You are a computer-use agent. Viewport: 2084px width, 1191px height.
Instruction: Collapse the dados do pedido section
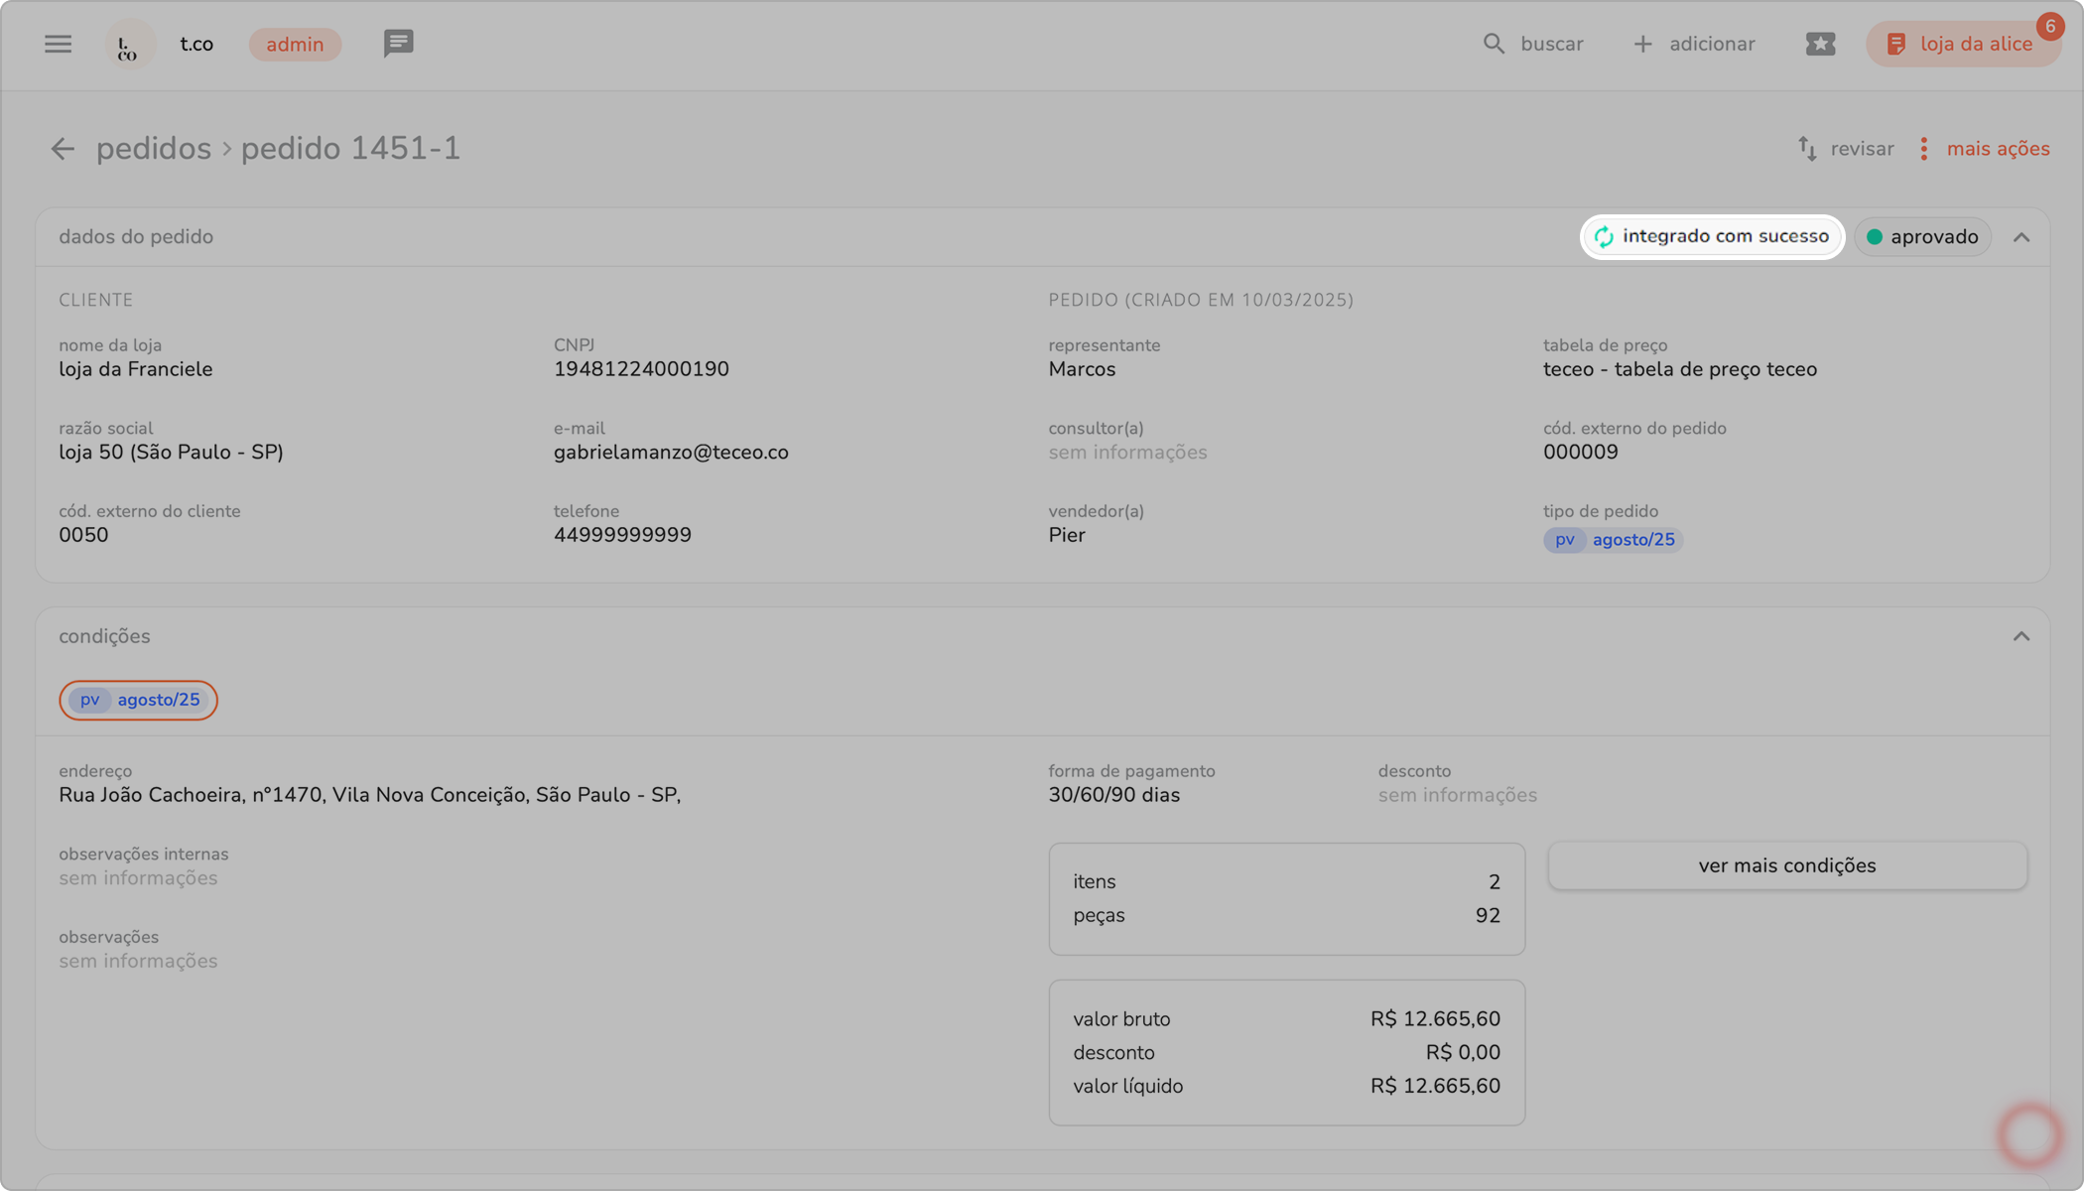2020,237
